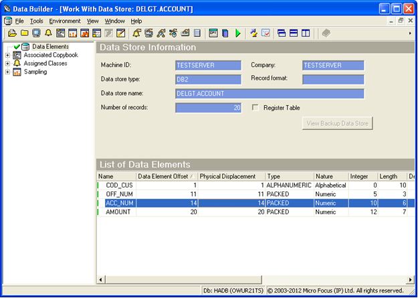Click the nodes with globe toolbar icon

[173, 33]
